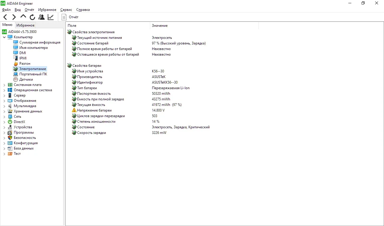Select the DMI tree item

23,53
